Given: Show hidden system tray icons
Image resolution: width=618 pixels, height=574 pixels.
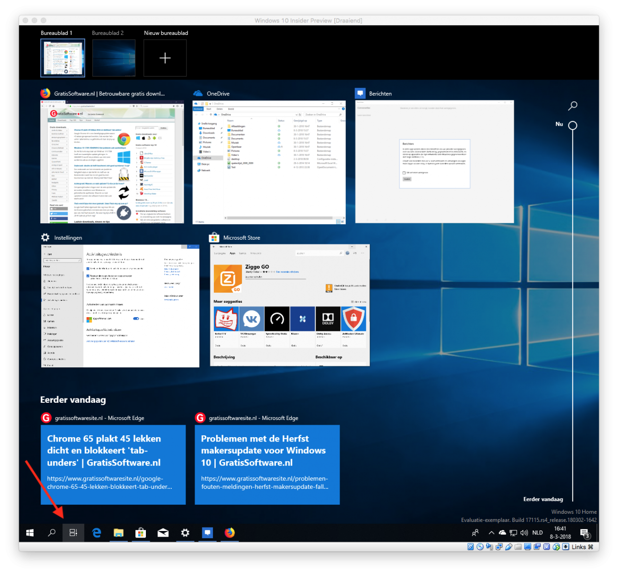Looking at the screenshot, I should pyautogui.click(x=491, y=533).
